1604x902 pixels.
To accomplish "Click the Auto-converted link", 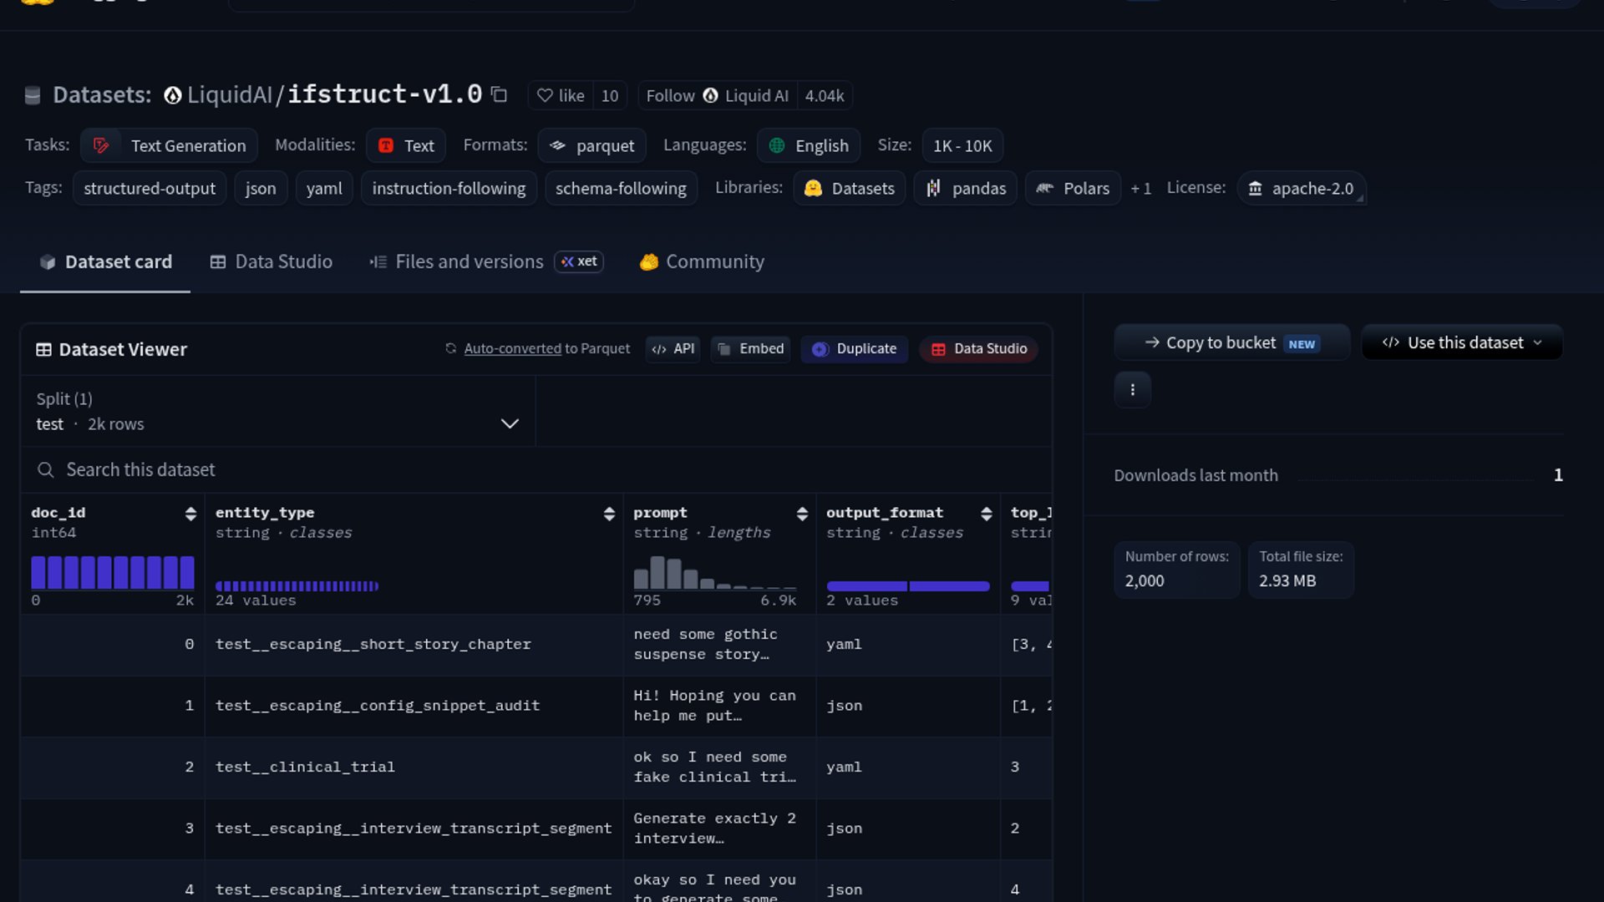I will click(512, 348).
